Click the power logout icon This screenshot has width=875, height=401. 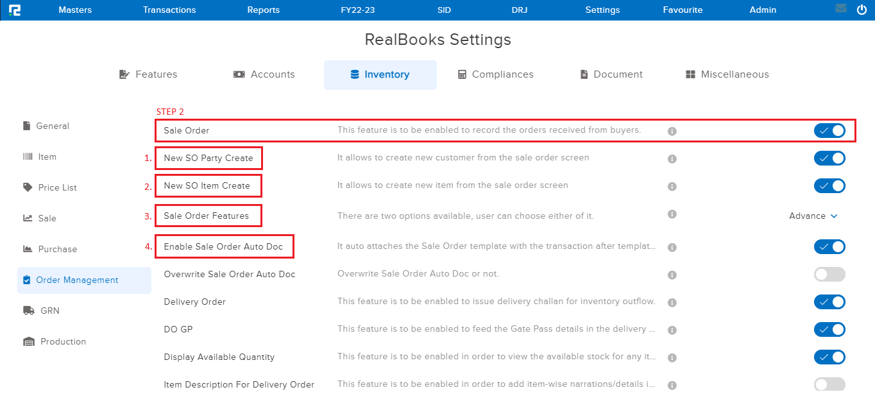[862, 10]
